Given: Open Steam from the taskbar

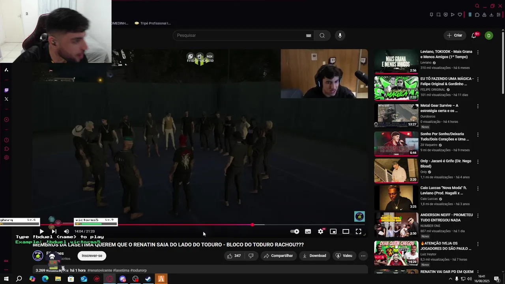Looking at the screenshot, I should pyautogui.click(x=148, y=279).
